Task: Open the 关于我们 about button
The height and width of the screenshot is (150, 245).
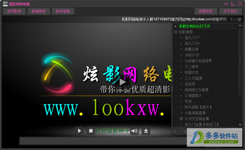Action: click(230, 11)
